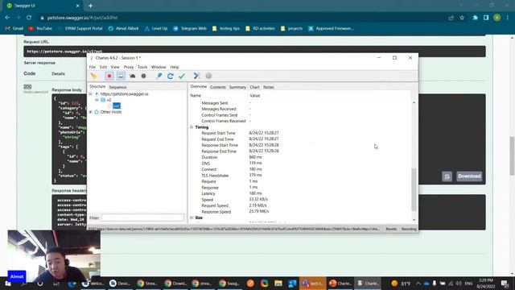Open a new Chrome tab
Image resolution: width=515 pixels, height=290 pixels.
click(90, 6)
